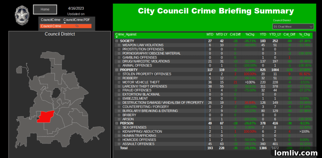Select the CouncilCrime tab
The image size is (322, 158).
(x=50, y=20)
